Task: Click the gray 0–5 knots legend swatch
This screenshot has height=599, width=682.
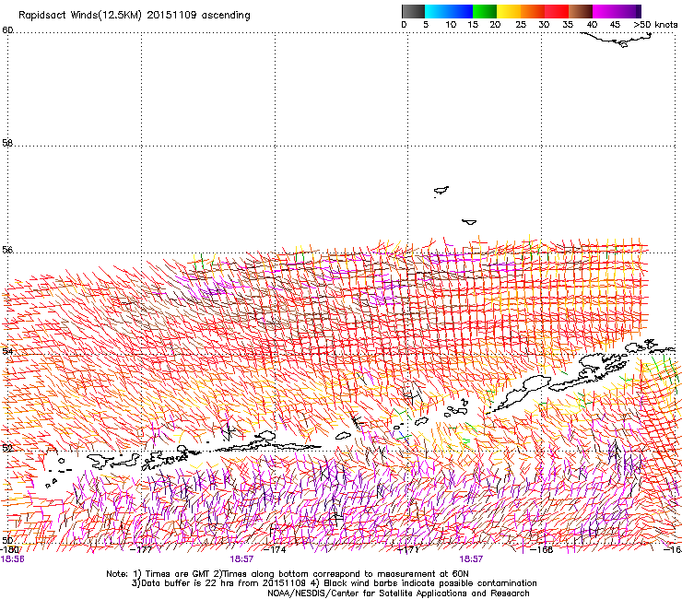Action: pos(413,11)
